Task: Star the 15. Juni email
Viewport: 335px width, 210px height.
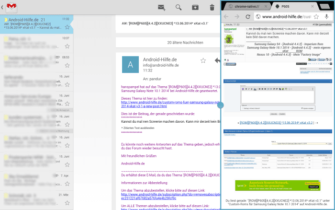Action: (67, 164)
